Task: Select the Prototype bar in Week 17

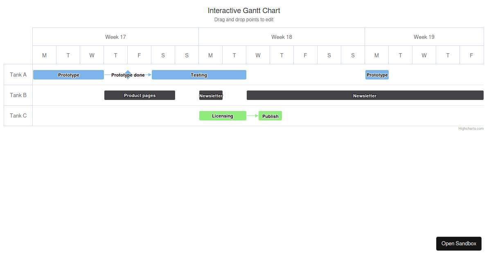Action: coord(68,75)
